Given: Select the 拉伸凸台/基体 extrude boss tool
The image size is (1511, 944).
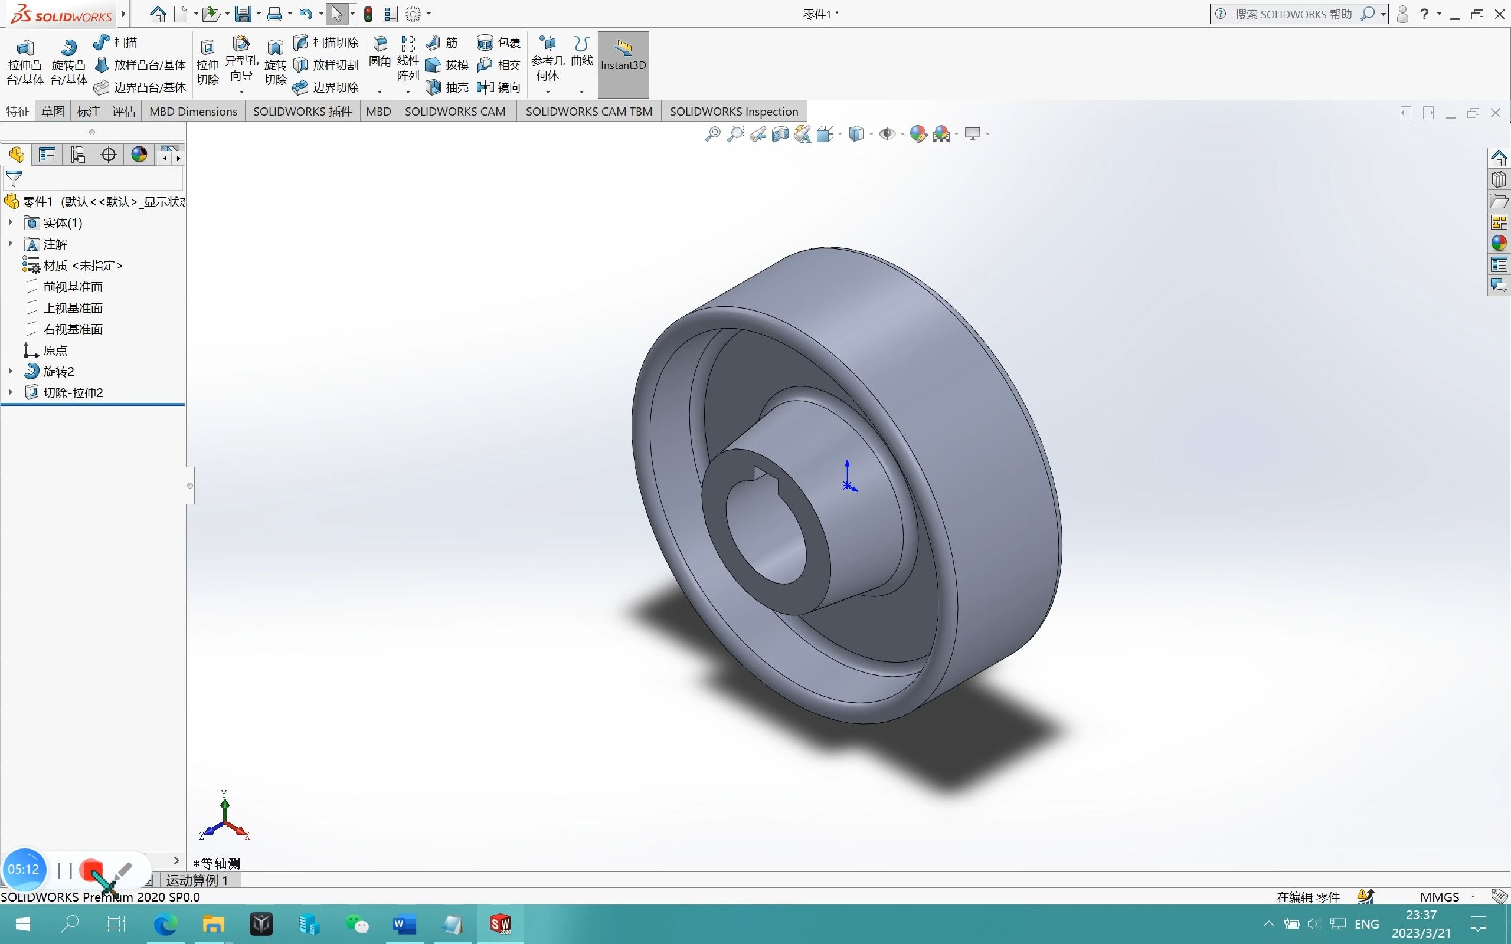Looking at the screenshot, I should click(x=25, y=63).
